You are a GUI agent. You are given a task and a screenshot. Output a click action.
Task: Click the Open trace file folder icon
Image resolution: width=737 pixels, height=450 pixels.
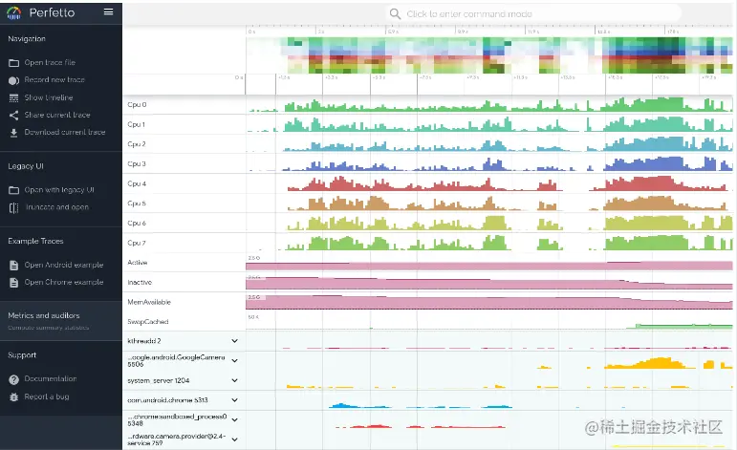pos(13,62)
